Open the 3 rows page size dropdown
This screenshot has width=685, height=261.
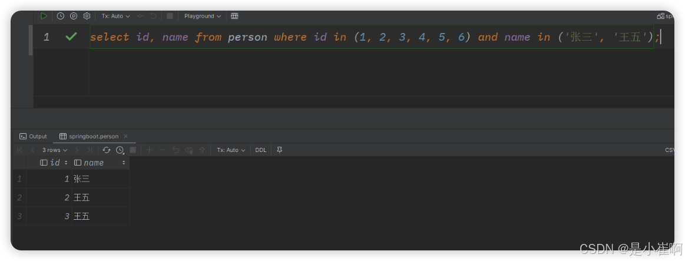tap(55, 150)
